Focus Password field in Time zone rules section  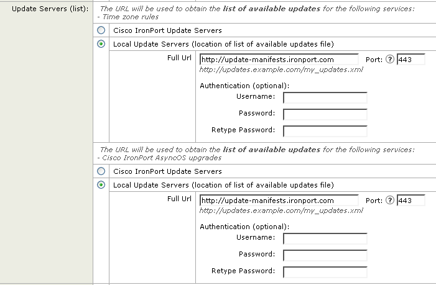(325, 114)
